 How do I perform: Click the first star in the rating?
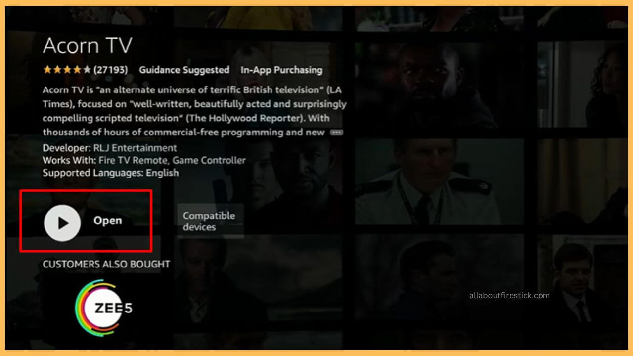pyautogui.click(x=46, y=70)
